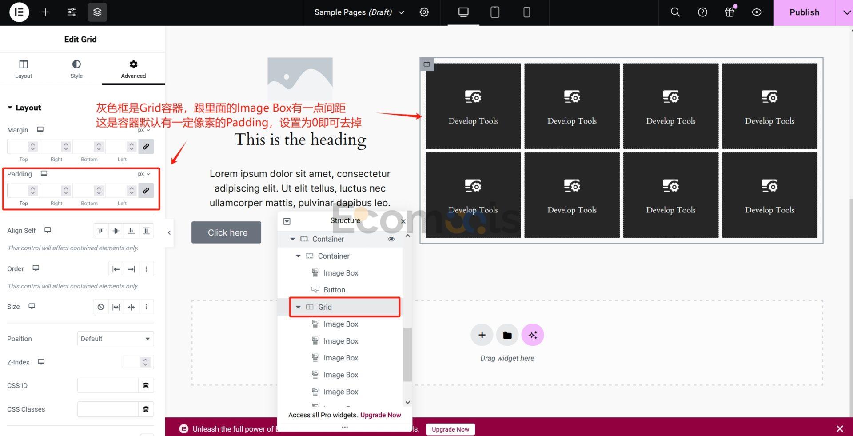Click the Margin Top input field
Image resolution: width=853 pixels, height=436 pixels.
[23, 147]
